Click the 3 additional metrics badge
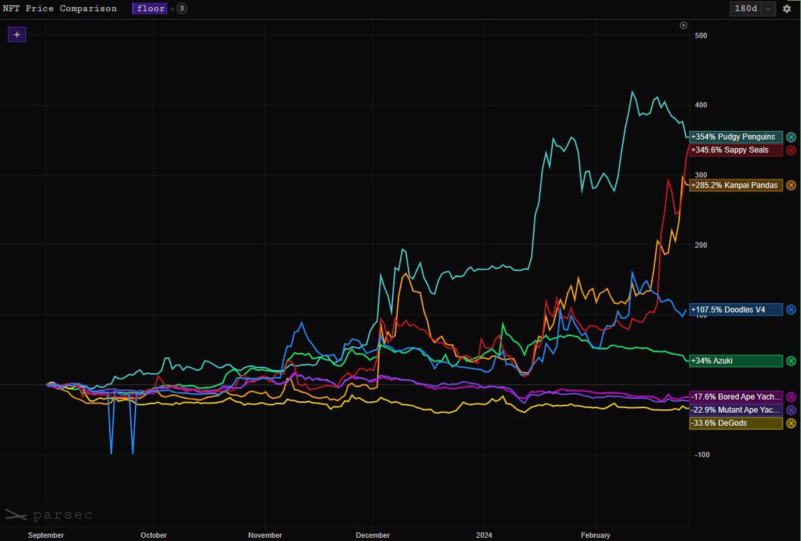801x541 pixels. coord(182,9)
